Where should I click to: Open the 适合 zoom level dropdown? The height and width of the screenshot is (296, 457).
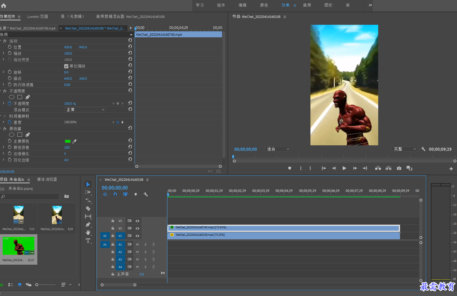click(278, 149)
